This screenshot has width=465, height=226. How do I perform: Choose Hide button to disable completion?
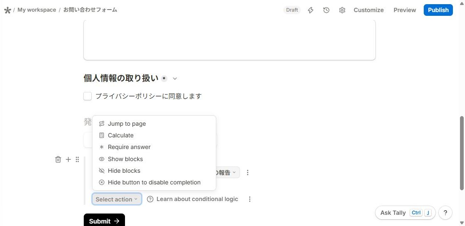[154, 182]
